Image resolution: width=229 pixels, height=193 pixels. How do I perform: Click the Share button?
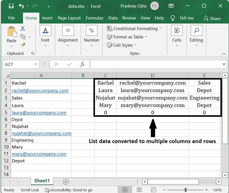click(212, 18)
